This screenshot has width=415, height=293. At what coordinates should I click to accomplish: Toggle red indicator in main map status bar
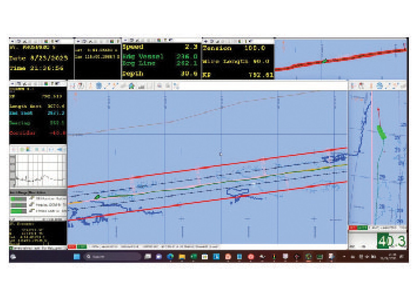72,247
